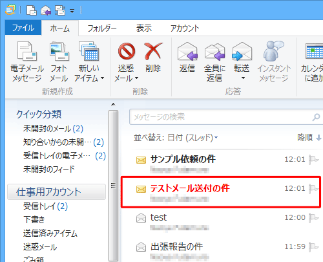Click the インスタント メッセージ button

[x=274, y=62]
